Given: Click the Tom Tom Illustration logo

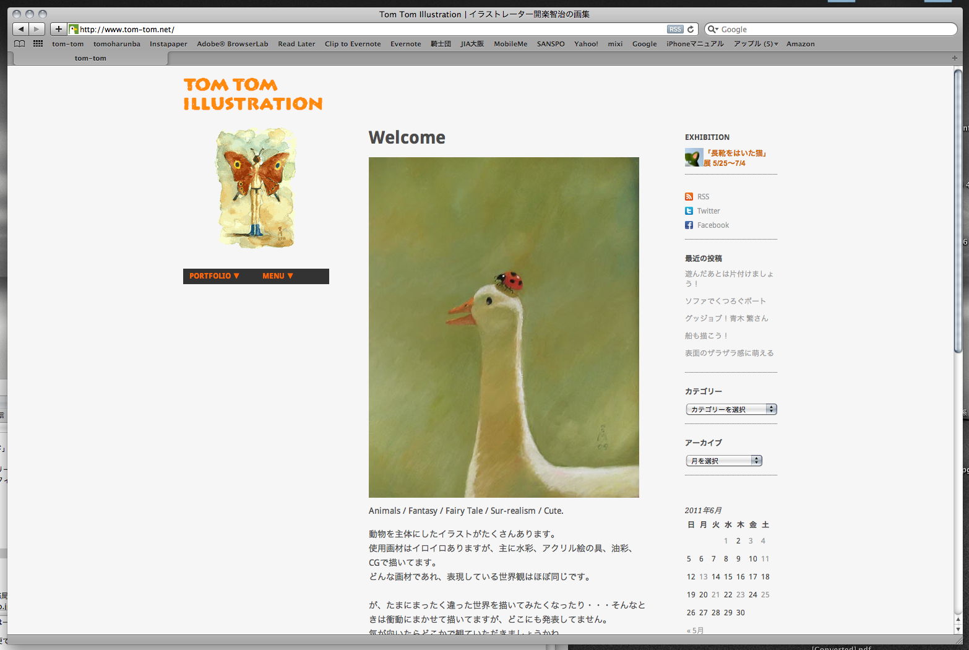Looking at the screenshot, I should click(252, 94).
